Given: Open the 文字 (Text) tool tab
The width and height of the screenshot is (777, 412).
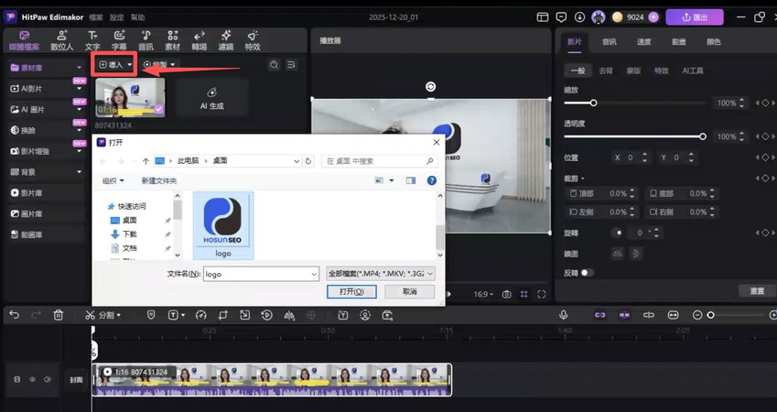Looking at the screenshot, I should [x=92, y=40].
